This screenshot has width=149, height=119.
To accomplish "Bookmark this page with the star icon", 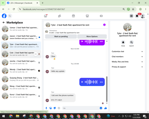I will 133,9.
